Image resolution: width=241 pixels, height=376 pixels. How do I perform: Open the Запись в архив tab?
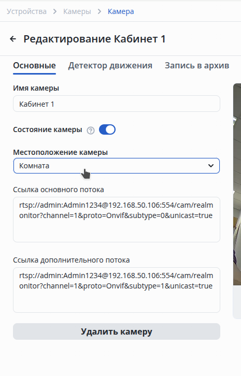(197, 65)
